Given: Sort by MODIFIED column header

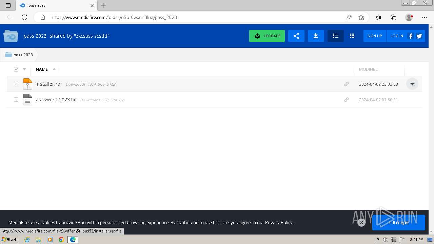Looking at the screenshot, I should [x=369, y=69].
